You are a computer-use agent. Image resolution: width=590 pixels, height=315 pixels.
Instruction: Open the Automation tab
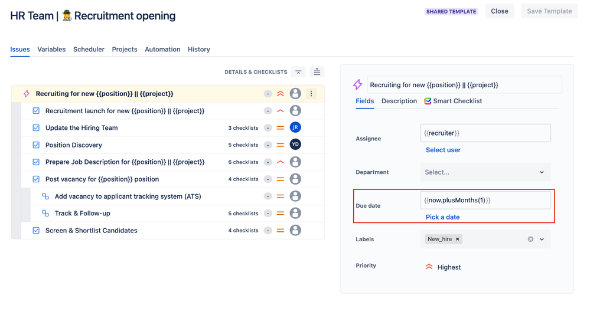[x=162, y=49]
